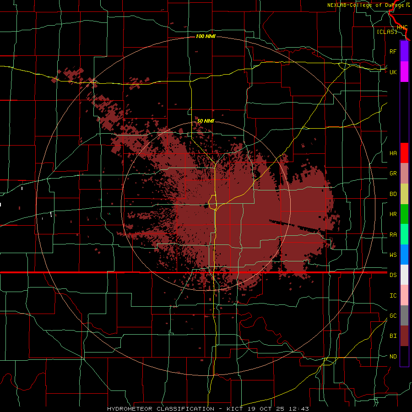Click the HA red legend swatch
Image resolution: width=412 pixels, height=412 pixels.
click(404, 153)
